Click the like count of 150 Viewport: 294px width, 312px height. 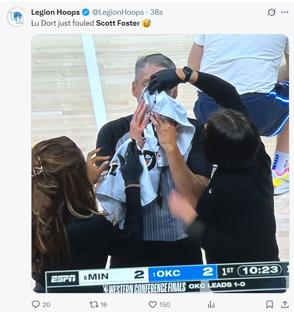point(165,304)
